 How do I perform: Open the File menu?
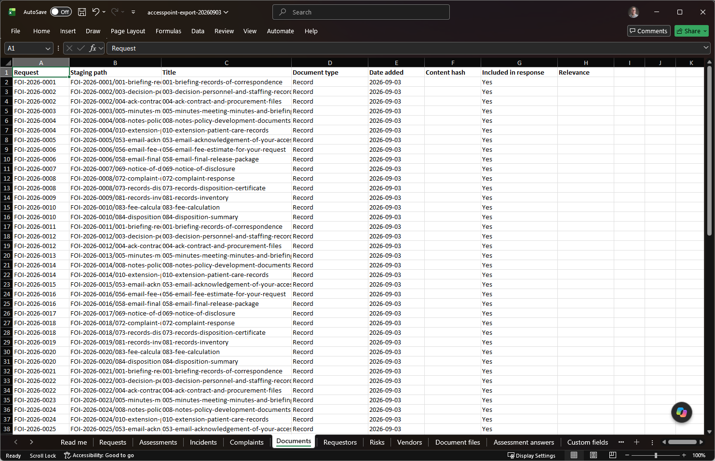15,31
